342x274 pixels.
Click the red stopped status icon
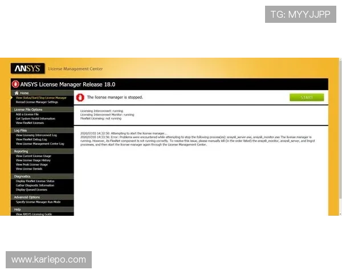coord(80,98)
